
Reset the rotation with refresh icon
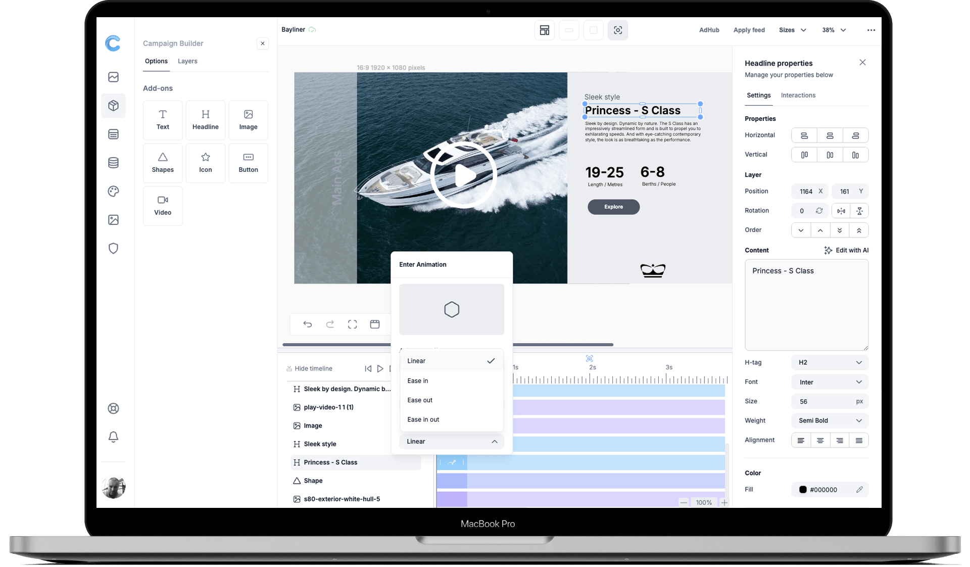point(819,211)
